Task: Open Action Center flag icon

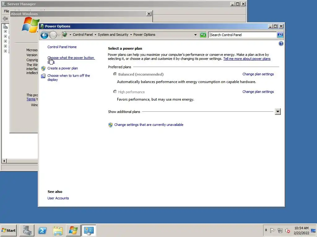Action: click(x=272, y=230)
